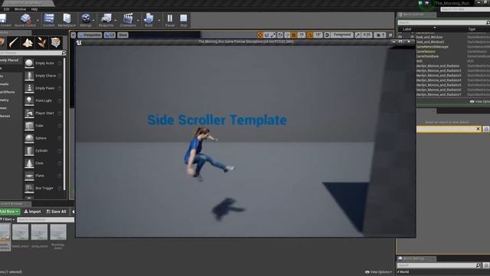Toggle grid snapping
490x276 pixels.
coord(293,35)
